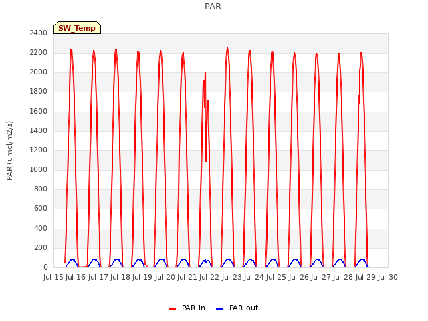Viewport: 428px width, 321px height.
Task: Click the Jul 26 x-axis label
Action: 299,277
